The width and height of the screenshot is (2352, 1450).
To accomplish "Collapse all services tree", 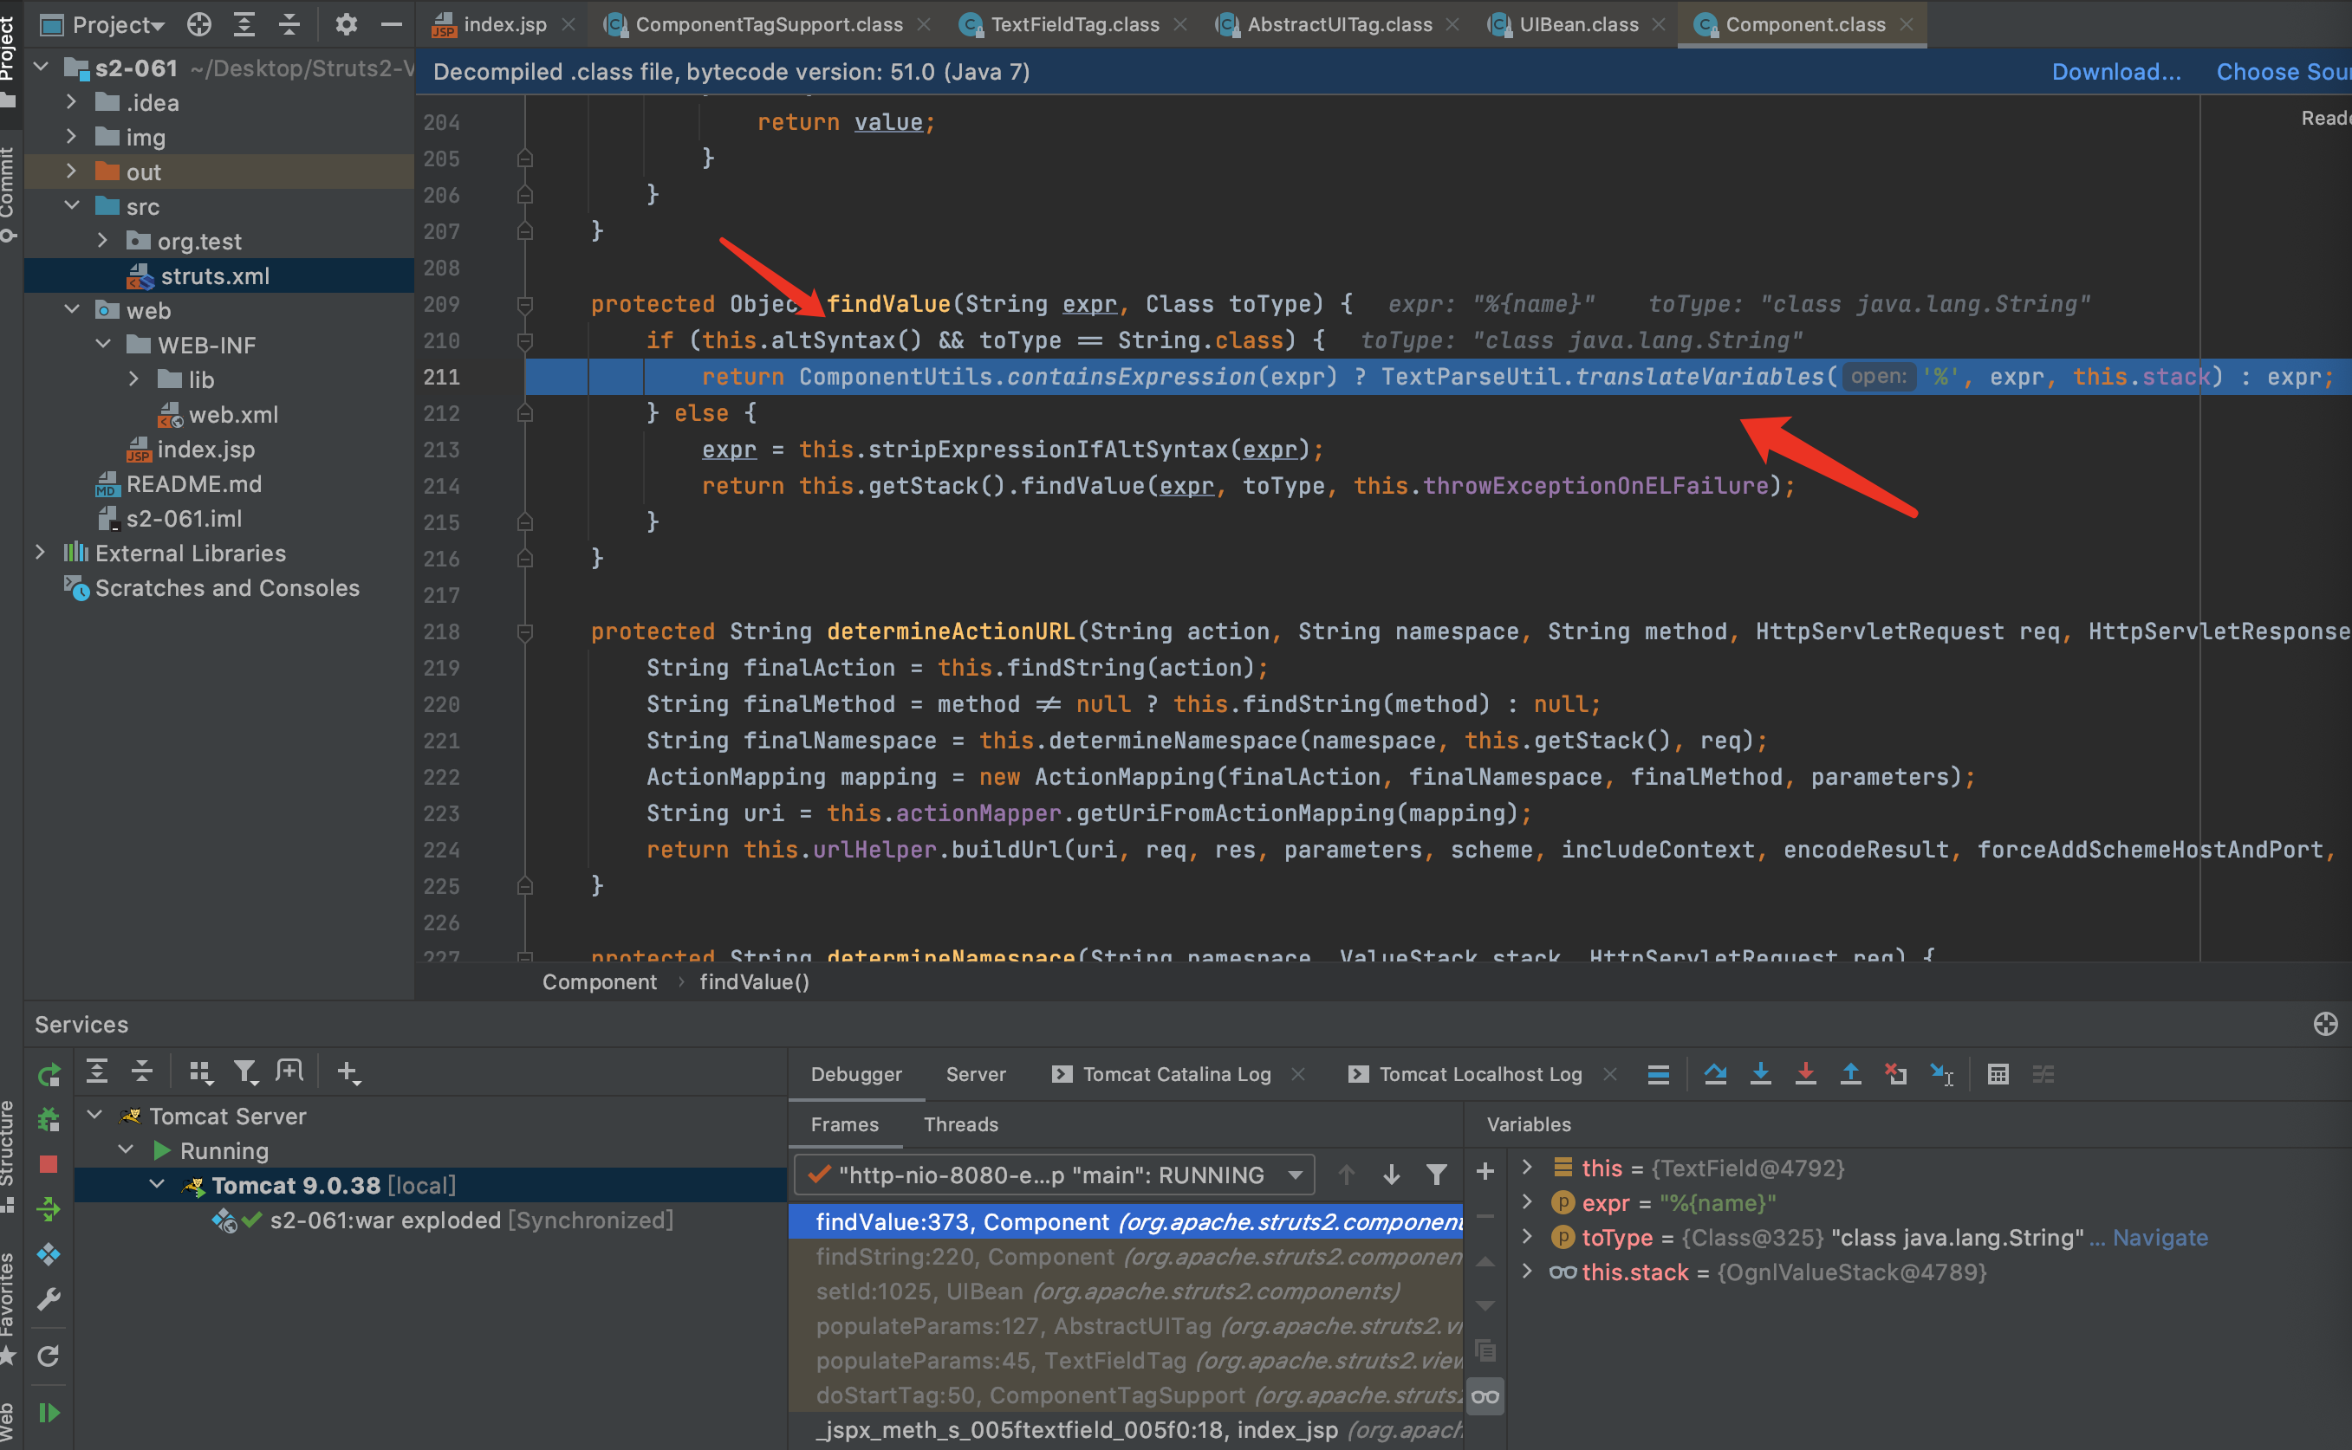I will click(x=142, y=1071).
